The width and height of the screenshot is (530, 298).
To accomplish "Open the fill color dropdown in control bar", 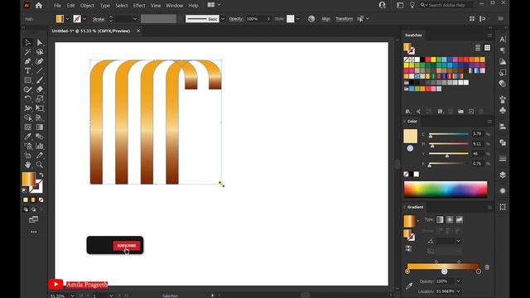I will 67,19.
